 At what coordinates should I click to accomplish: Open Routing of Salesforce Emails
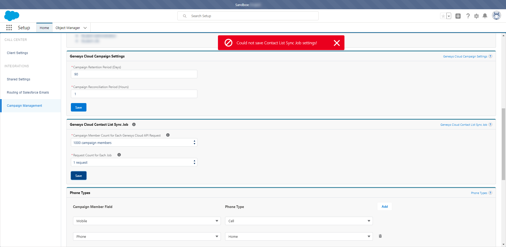[28, 93]
